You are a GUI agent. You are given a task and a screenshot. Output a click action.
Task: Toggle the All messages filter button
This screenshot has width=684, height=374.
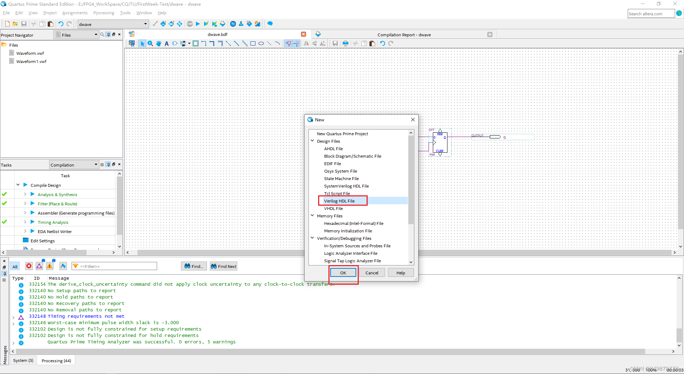15,267
